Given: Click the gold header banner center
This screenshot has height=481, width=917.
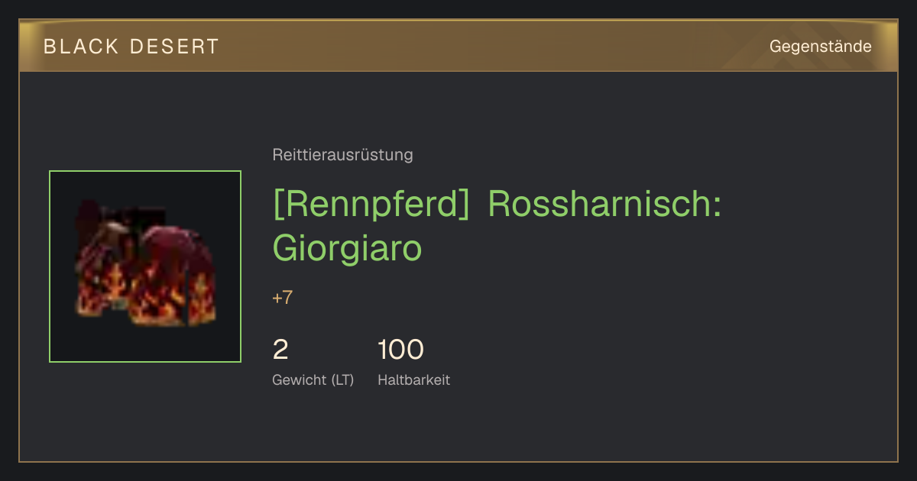Looking at the screenshot, I should 458,46.
